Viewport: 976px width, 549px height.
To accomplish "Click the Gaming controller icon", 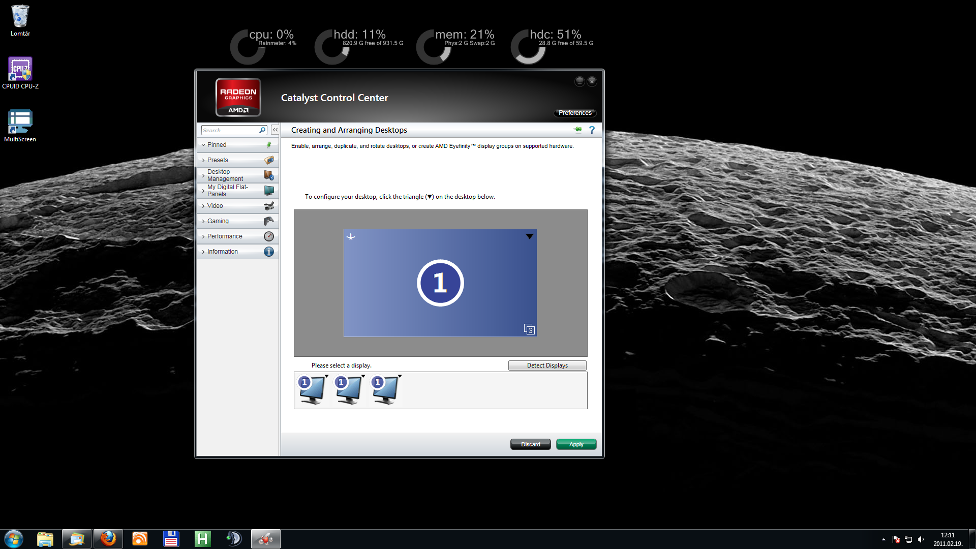I will click(269, 221).
